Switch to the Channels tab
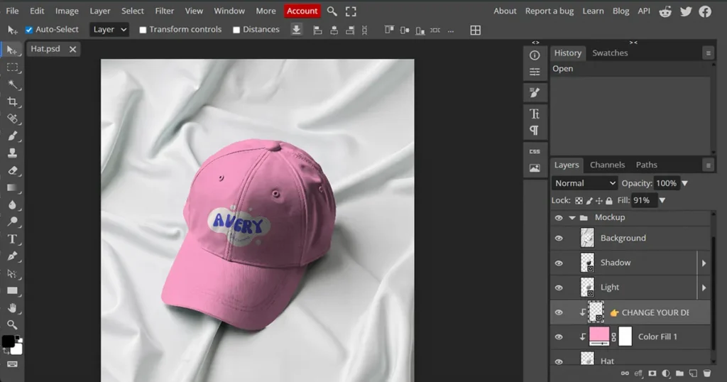The image size is (727, 382). coord(607,165)
